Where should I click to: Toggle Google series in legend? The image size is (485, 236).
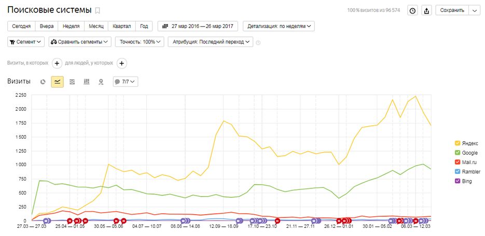(x=467, y=153)
